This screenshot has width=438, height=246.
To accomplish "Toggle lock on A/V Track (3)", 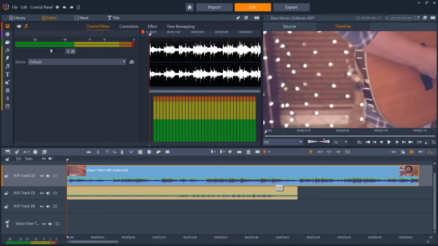I will (7, 193).
